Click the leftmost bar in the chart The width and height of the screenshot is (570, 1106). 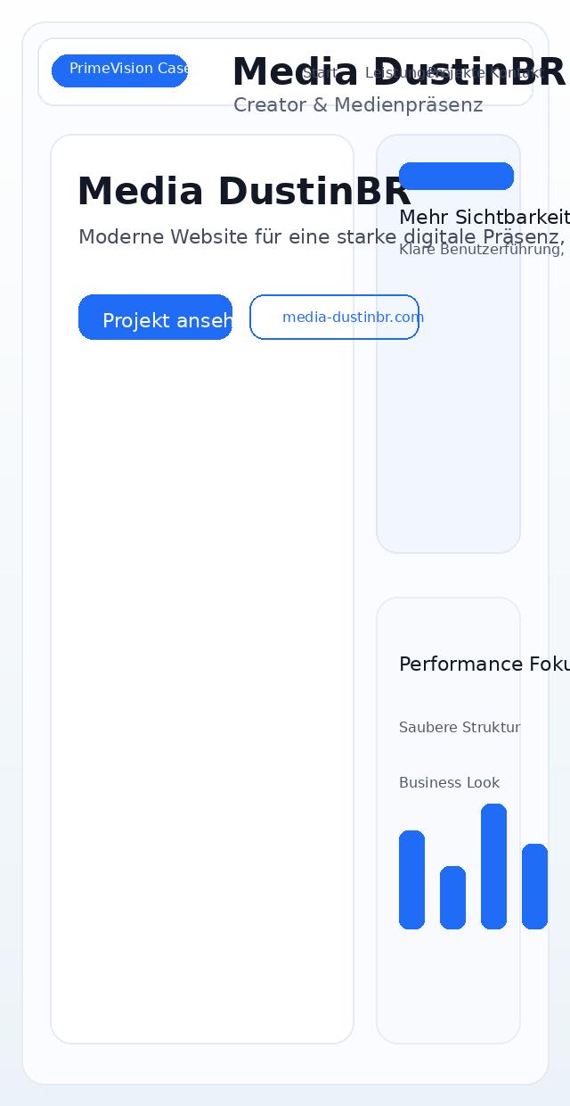(x=411, y=879)
